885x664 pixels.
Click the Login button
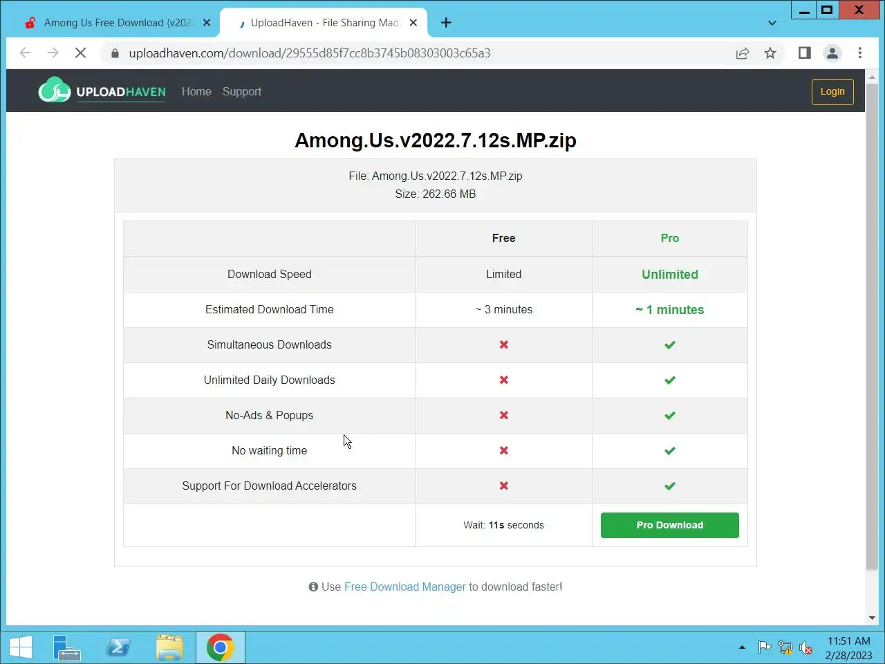pos(832,91)
